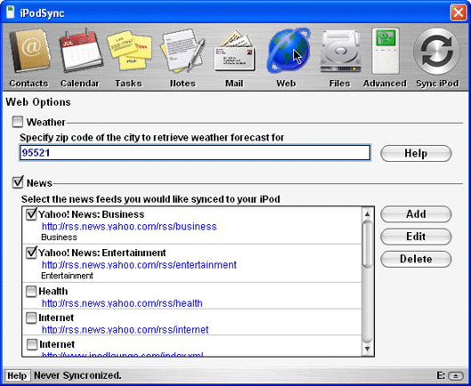The height and width of the screenshot is (386, 471).
Task: Click the Add news feed button
Action: [x=416, y=214]
